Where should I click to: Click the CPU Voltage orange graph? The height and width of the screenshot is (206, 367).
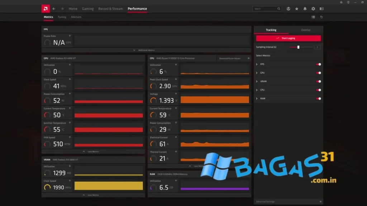coord(215,99)
